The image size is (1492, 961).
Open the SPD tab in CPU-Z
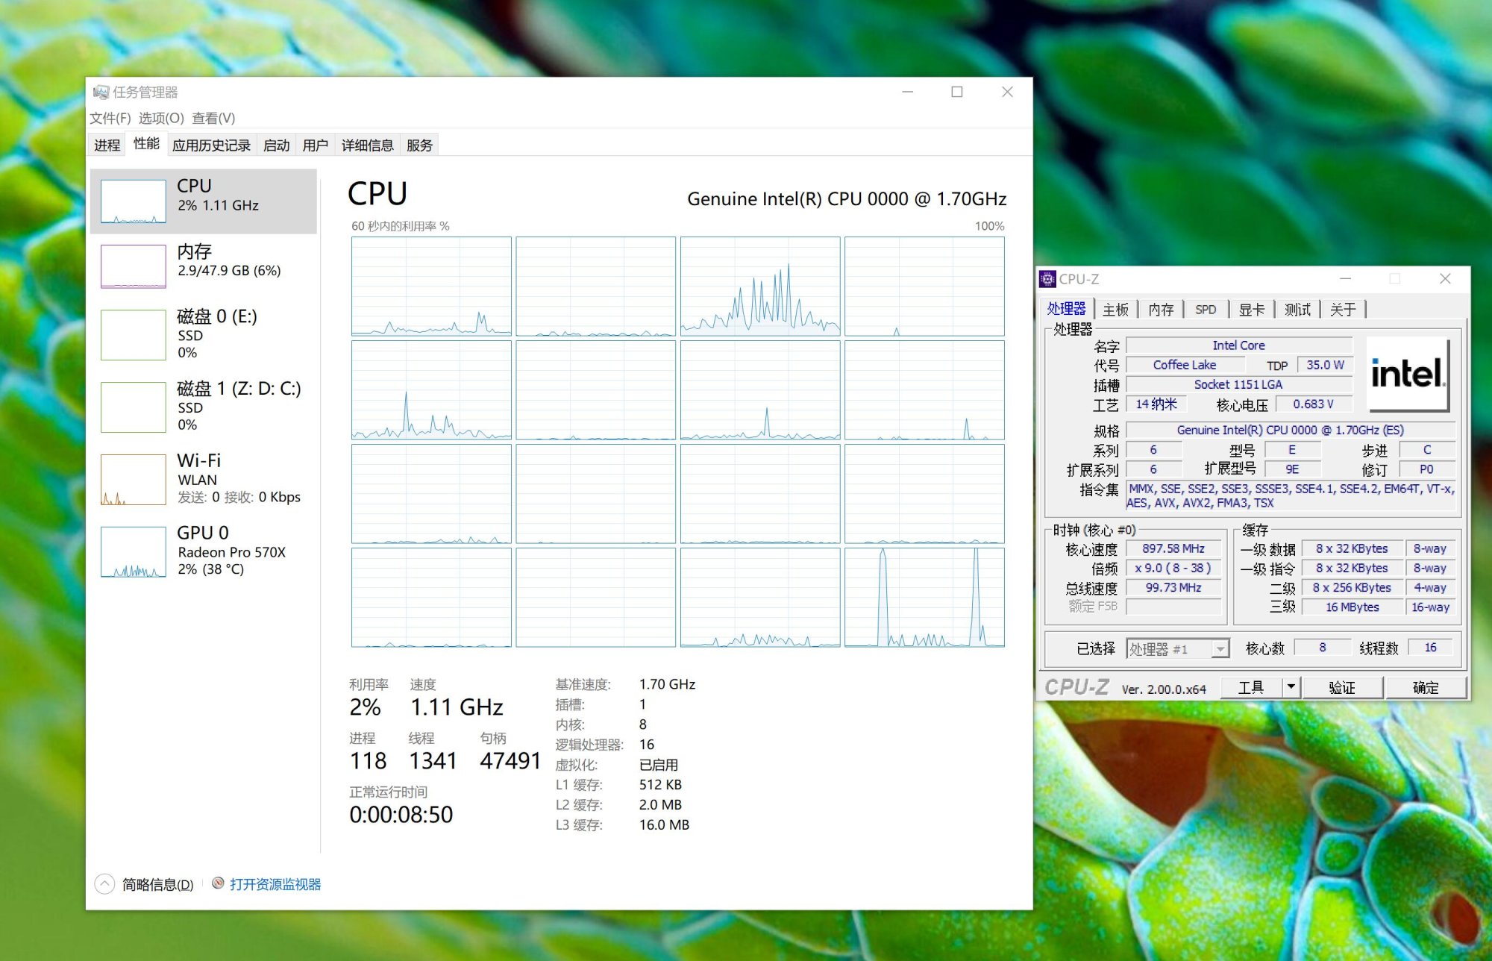tap(1206, 309)
